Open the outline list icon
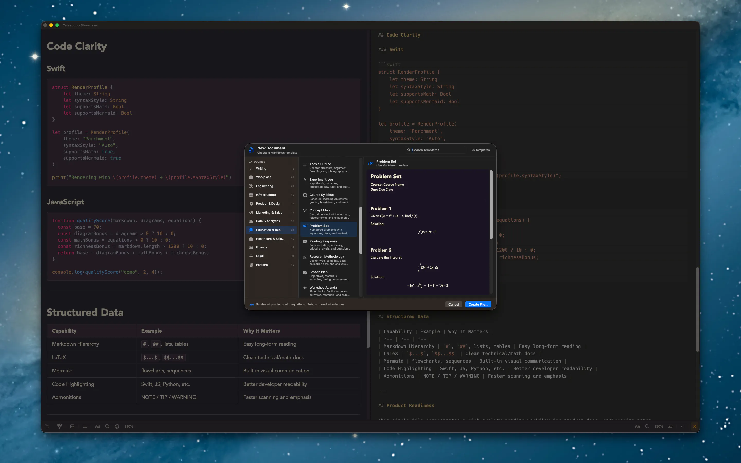Screen dimensions: 741x463 (x=85, y=426)
